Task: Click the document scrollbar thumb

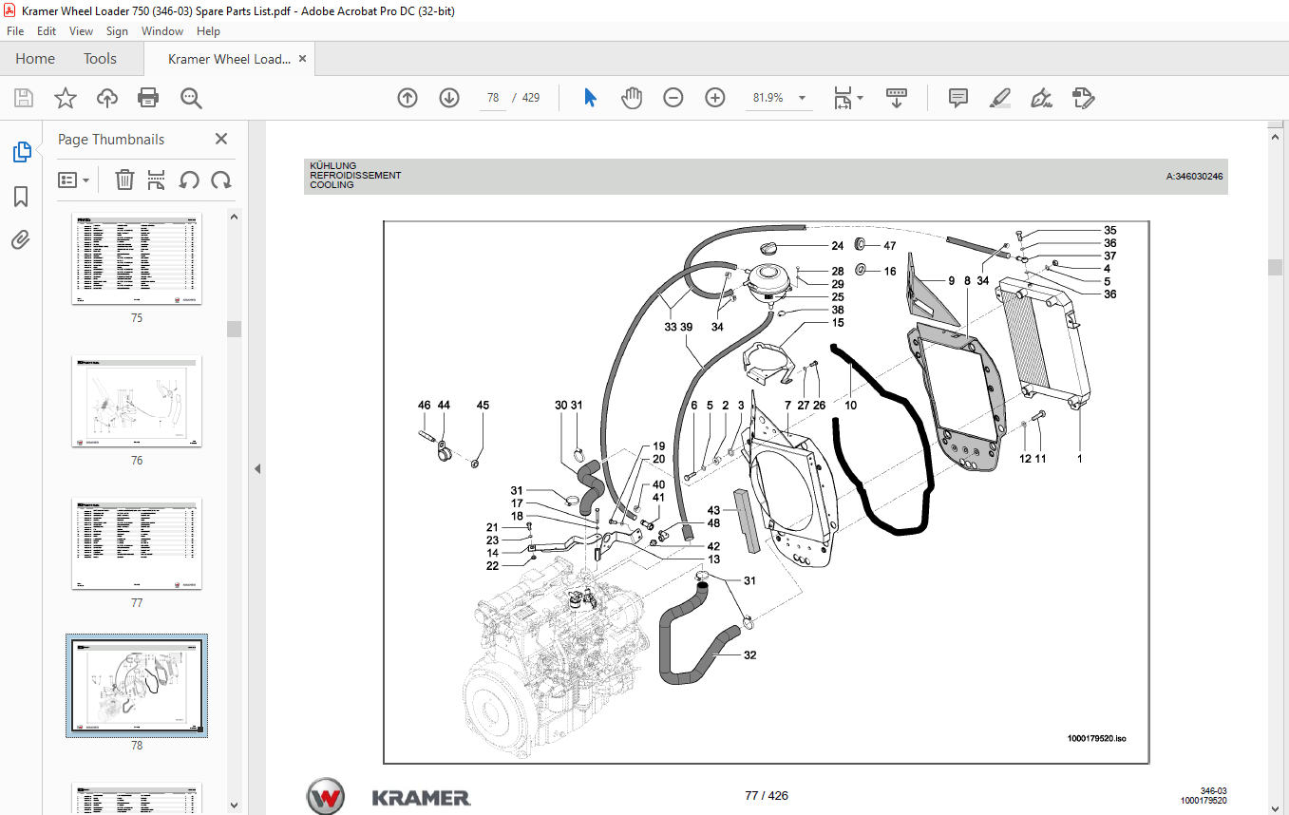Action: 1276,267
